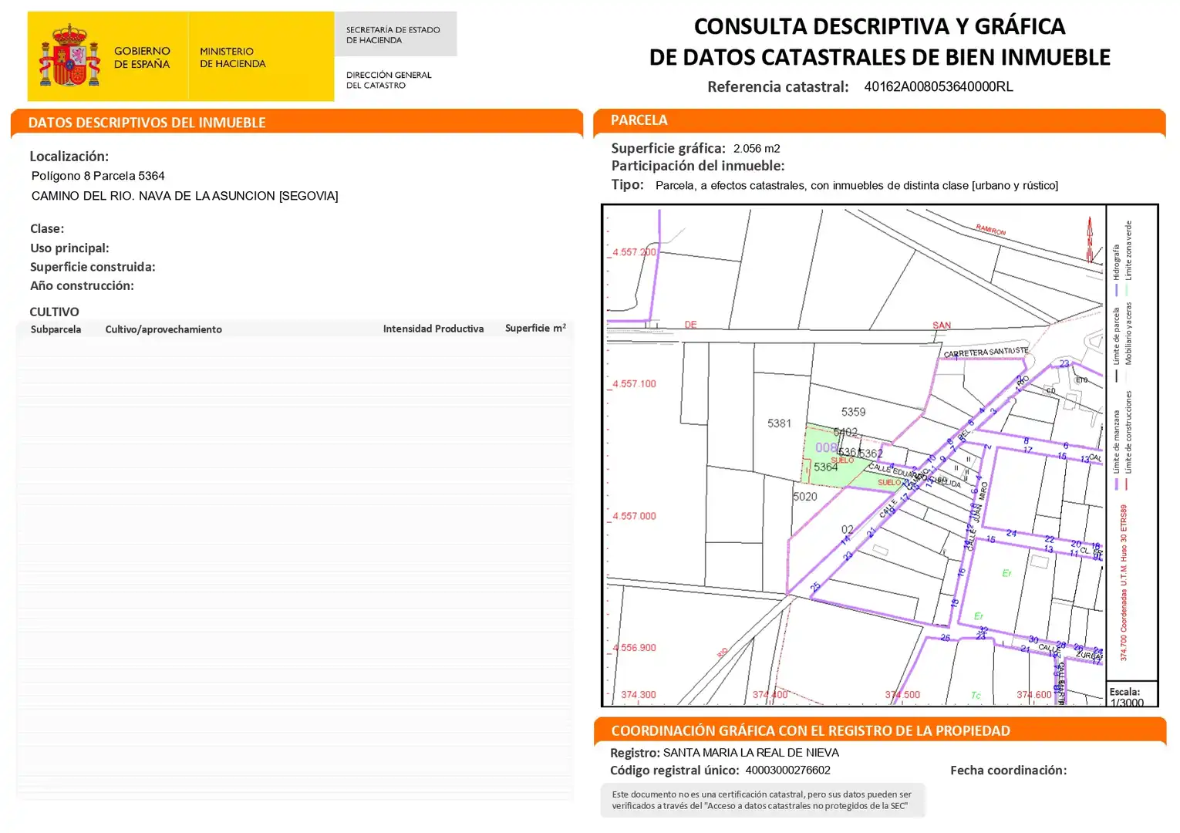Click 'DIRECCIÓN GENERAL DEL CATASTRO' text
This screenshot has height=833, width=1180.
click(389, 79)
